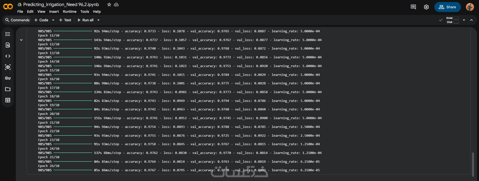Expand the Run all dropdown arrow
The width and height of the screenshot is (479, 181).
pyautogui.click(x=99, y=20)
